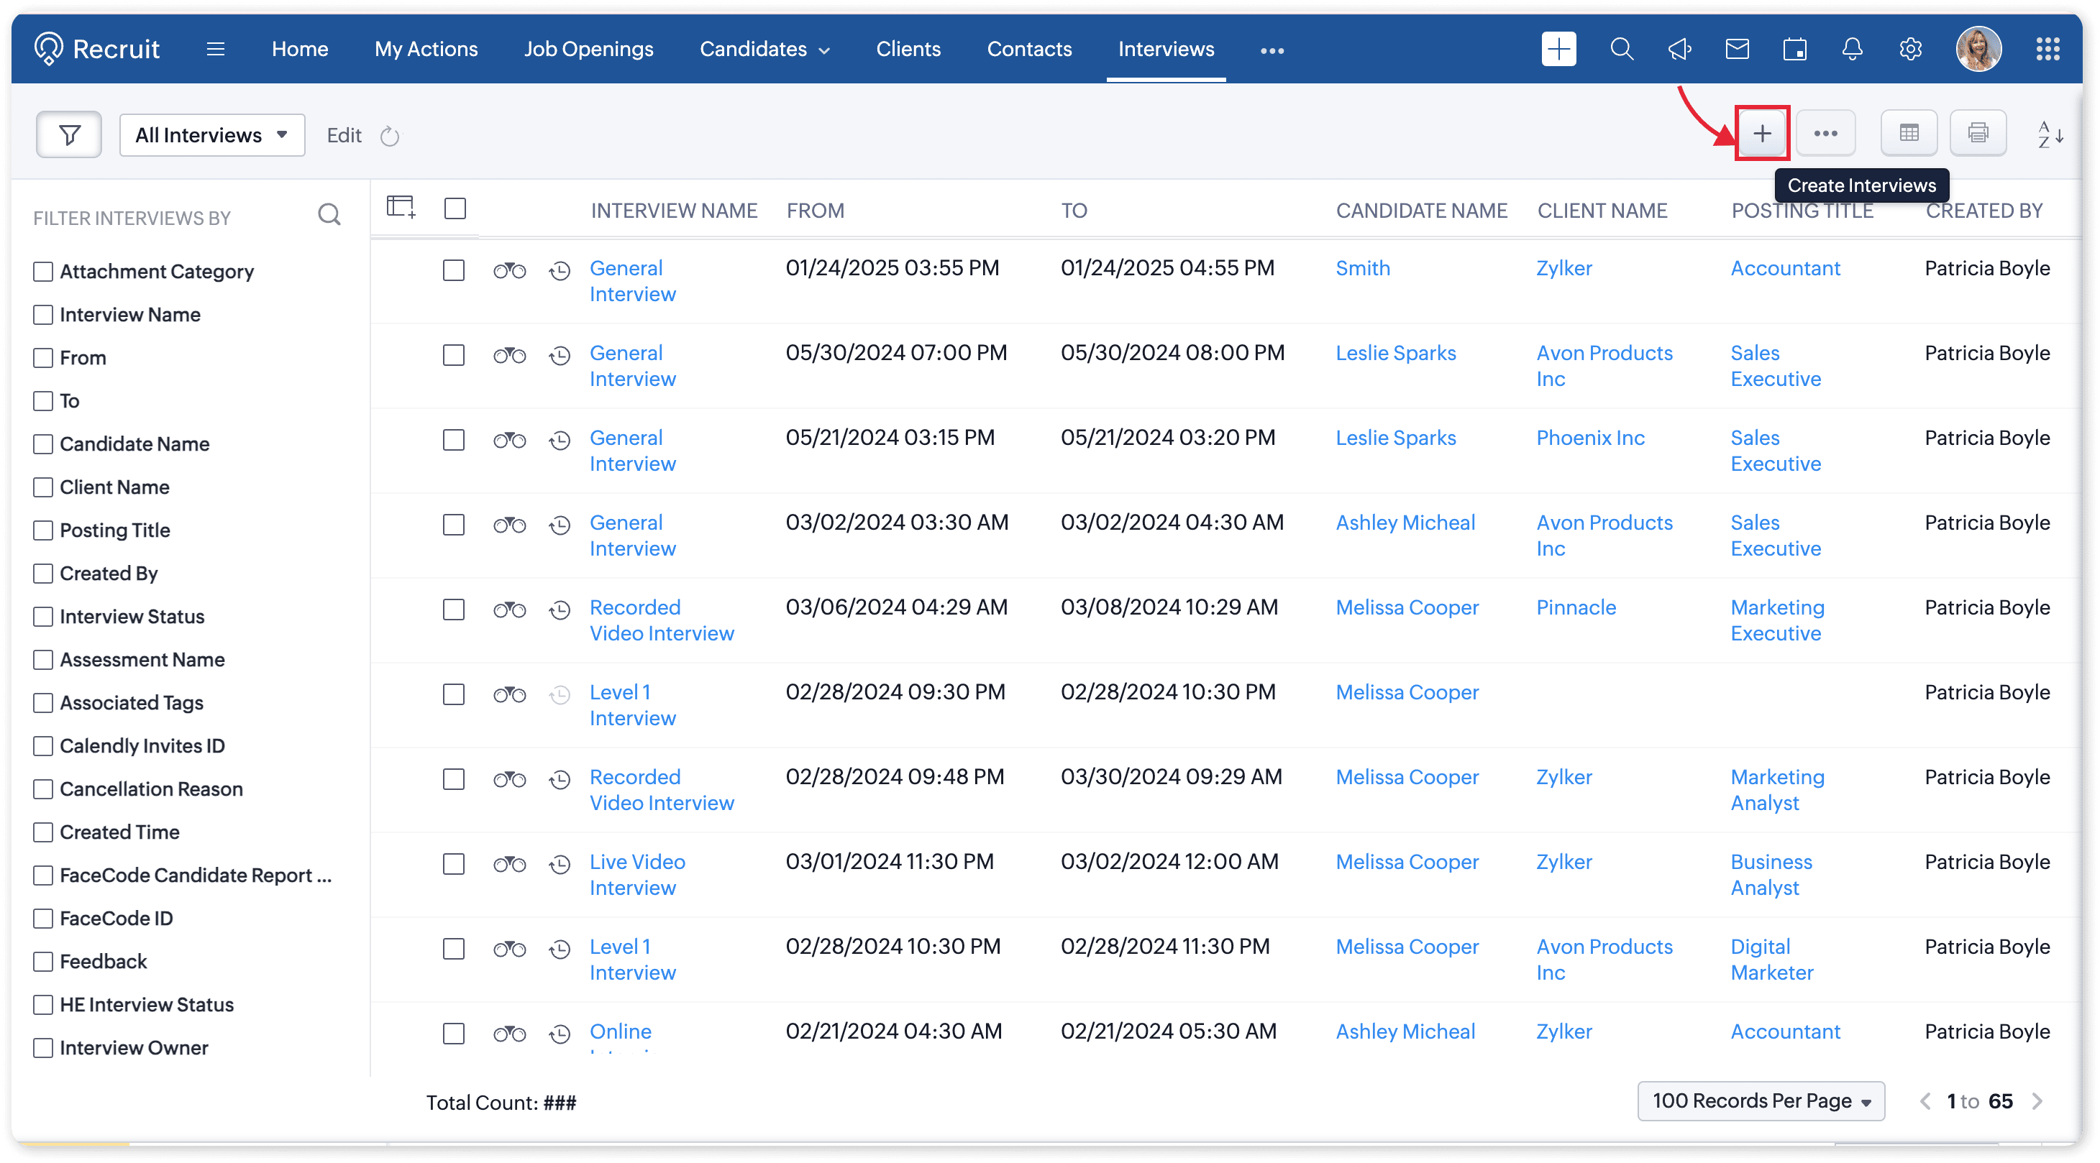Image resolution: width=2100 pixels, height=1163 pixels.
Task: Go to the Job Openings tab
Action: (x=588, y=50)
